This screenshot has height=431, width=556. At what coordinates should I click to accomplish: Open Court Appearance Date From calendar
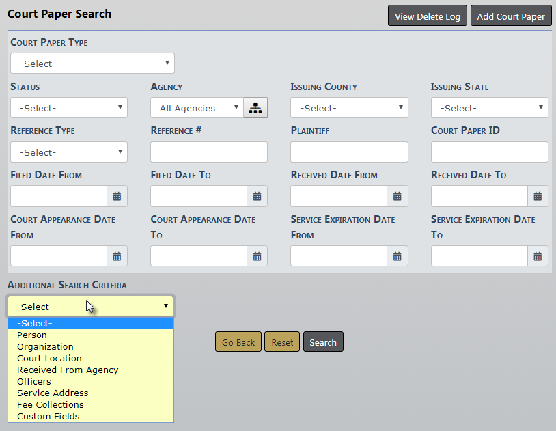117,256
